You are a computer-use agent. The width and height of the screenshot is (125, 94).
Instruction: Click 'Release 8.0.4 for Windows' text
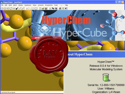(106, 66)
